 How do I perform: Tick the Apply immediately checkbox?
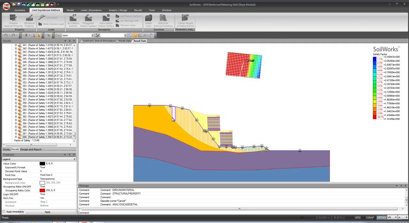tap(4, 212)
